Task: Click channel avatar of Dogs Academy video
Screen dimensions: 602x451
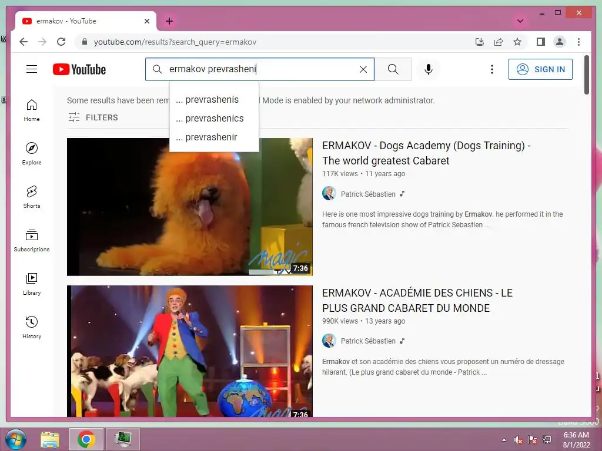Action: click(x=329, y=194)
